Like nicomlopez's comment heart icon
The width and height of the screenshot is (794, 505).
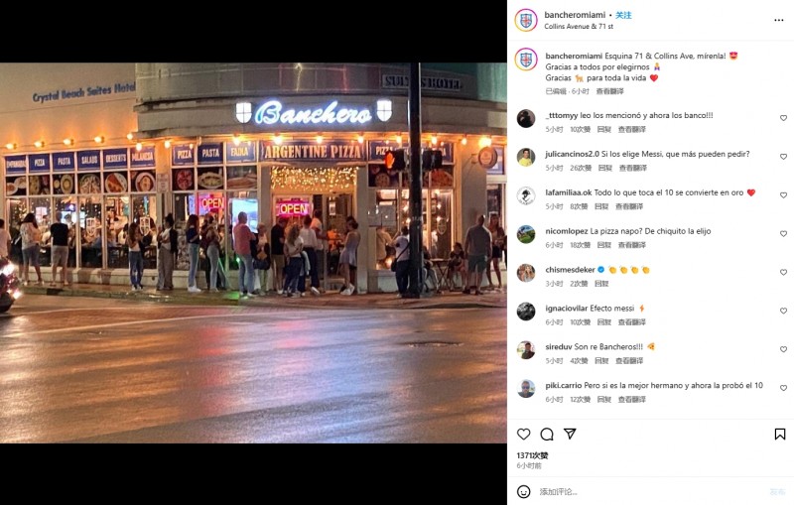[783, 234]
